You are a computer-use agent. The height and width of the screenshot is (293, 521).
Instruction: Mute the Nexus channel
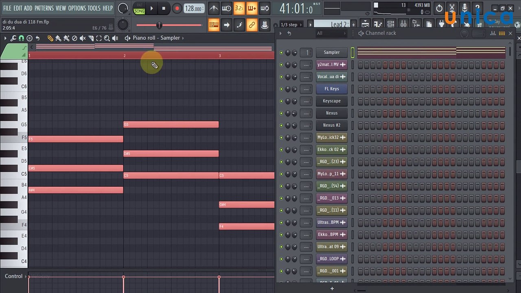[x=281, y=113]
